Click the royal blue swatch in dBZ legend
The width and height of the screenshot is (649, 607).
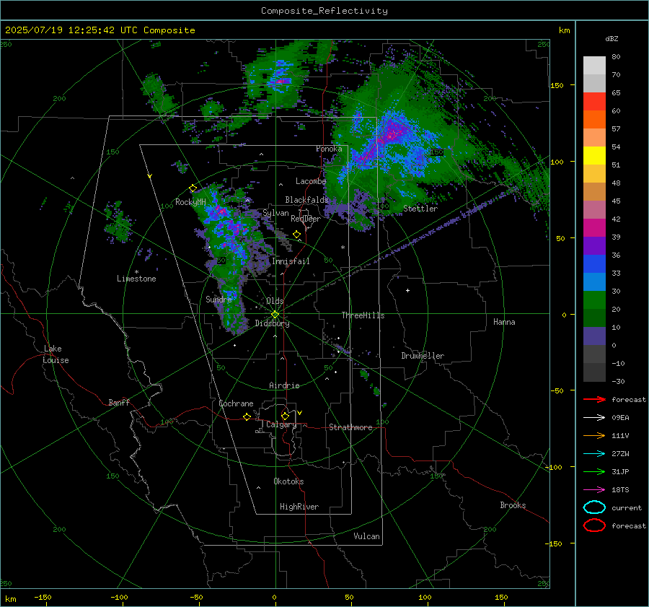(x=594, y=263)
